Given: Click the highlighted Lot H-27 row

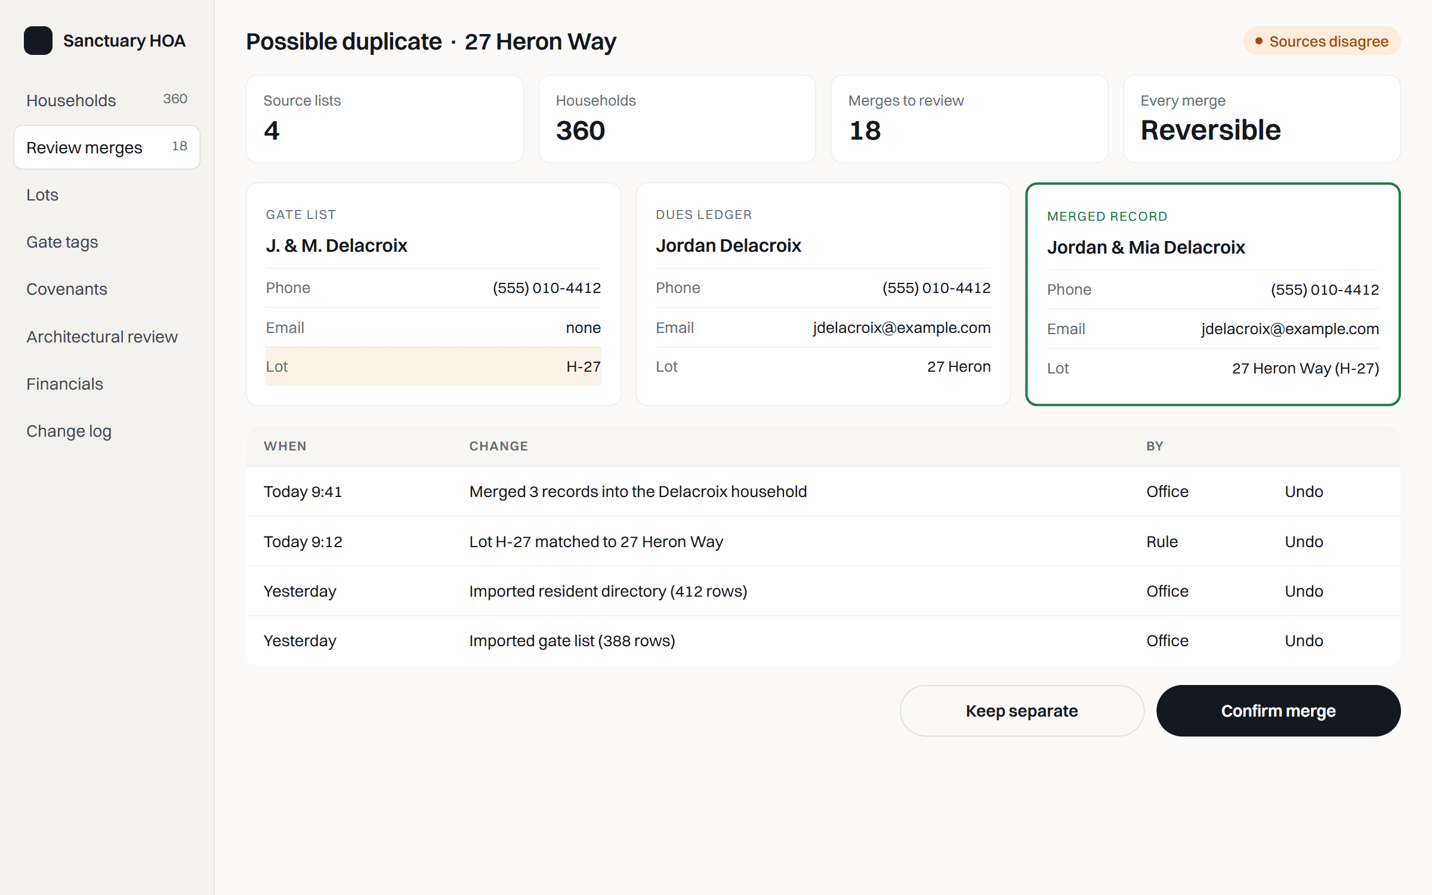Looking at the screenshot, I should (433, 366).
